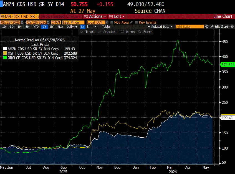The width and height of the screenshot is (235, 174).
Task: Open Edit dropdown menu
Action: coord(117,16)
